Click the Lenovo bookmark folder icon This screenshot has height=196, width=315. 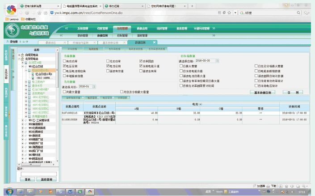[x=7, y=19]
